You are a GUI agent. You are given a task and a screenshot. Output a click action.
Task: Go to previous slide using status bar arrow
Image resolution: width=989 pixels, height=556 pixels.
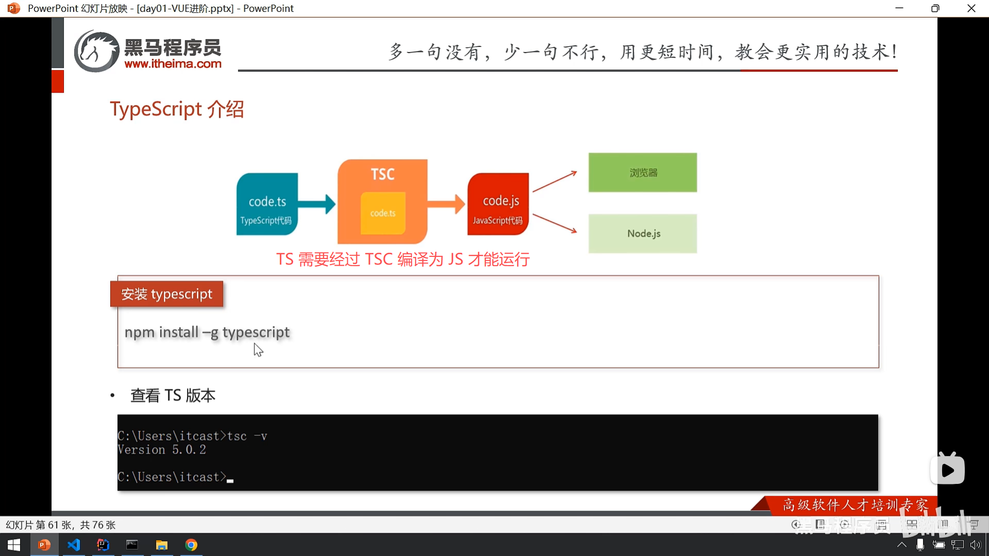click(796, 525)
